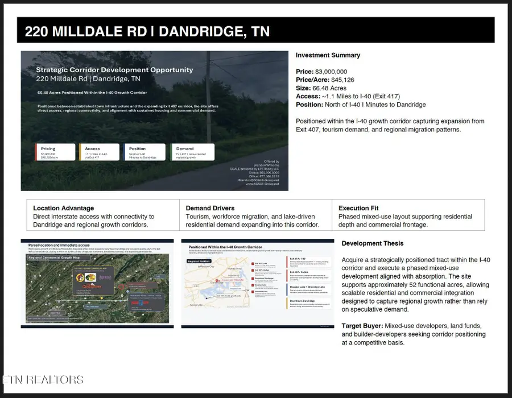Click the 'Access: ~1.1 Miles to I-40' line

click(348, 96)
